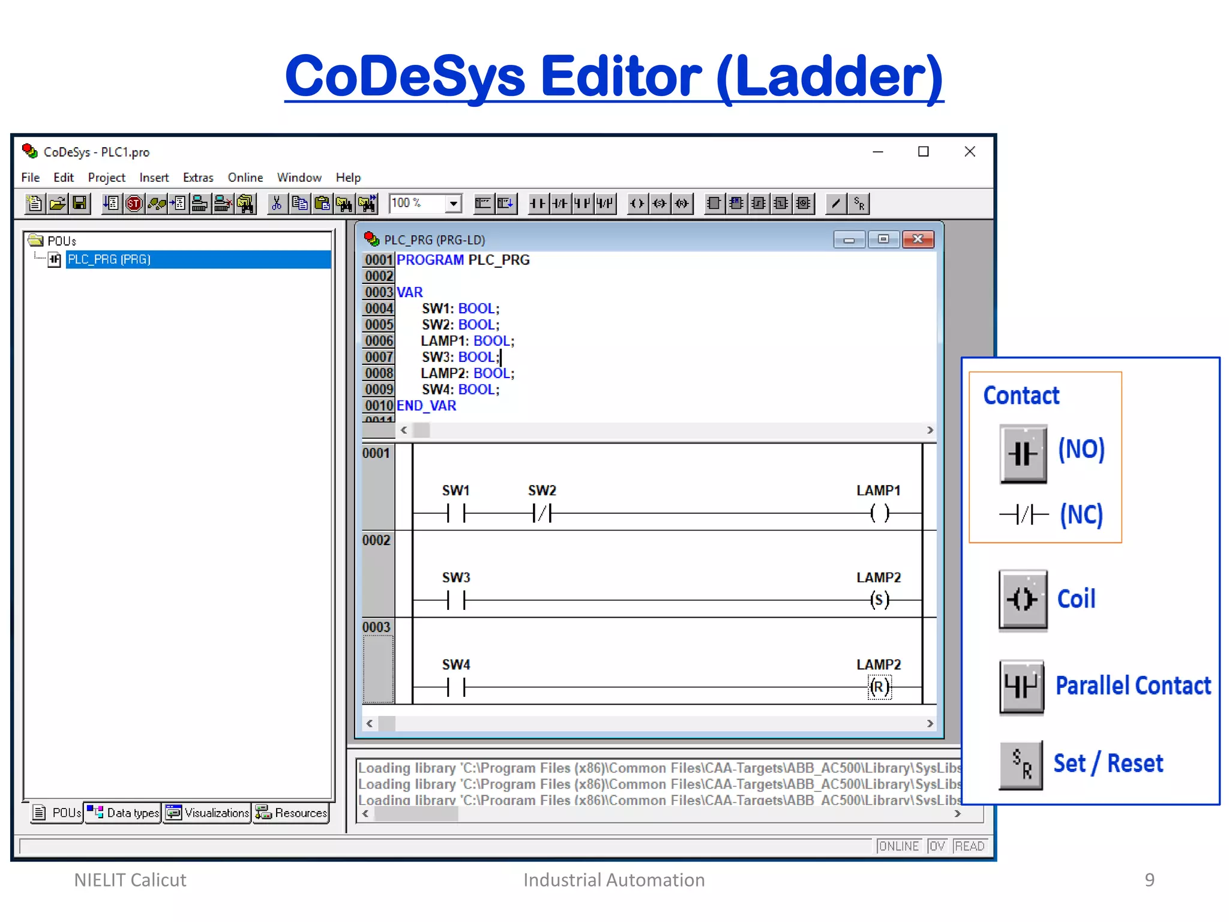Open the Help menu
The image size is (1229, 922).
point(349,178)
